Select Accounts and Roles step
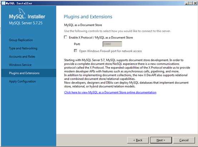 click(x=22, y=56)
